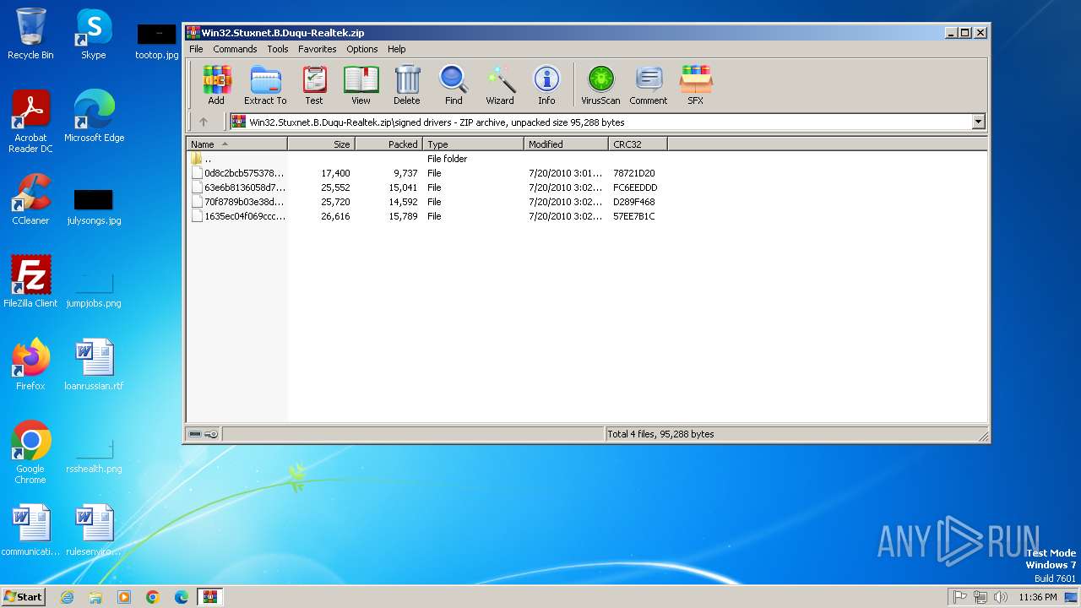Viewport: 1081px width, 608px height.
Task: Select file 70f8789b03e38d...
Action: pos(238,202)
